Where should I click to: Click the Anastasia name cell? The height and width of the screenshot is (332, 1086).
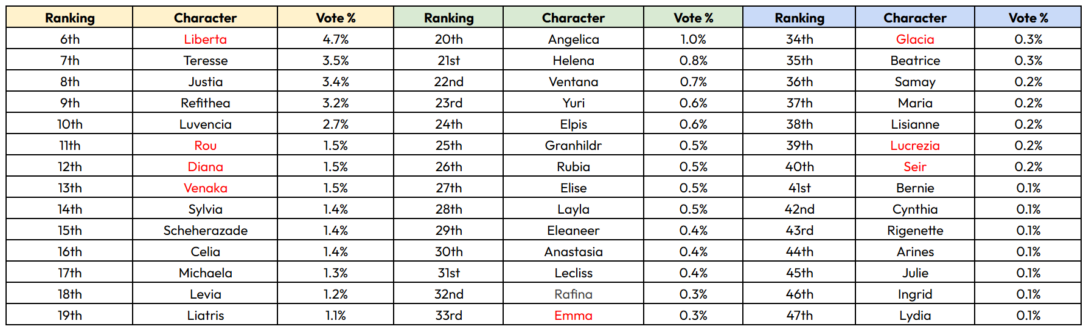(x=573, y=252)
